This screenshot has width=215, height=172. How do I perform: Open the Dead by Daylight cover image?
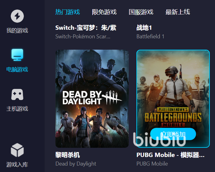[92, 99]
